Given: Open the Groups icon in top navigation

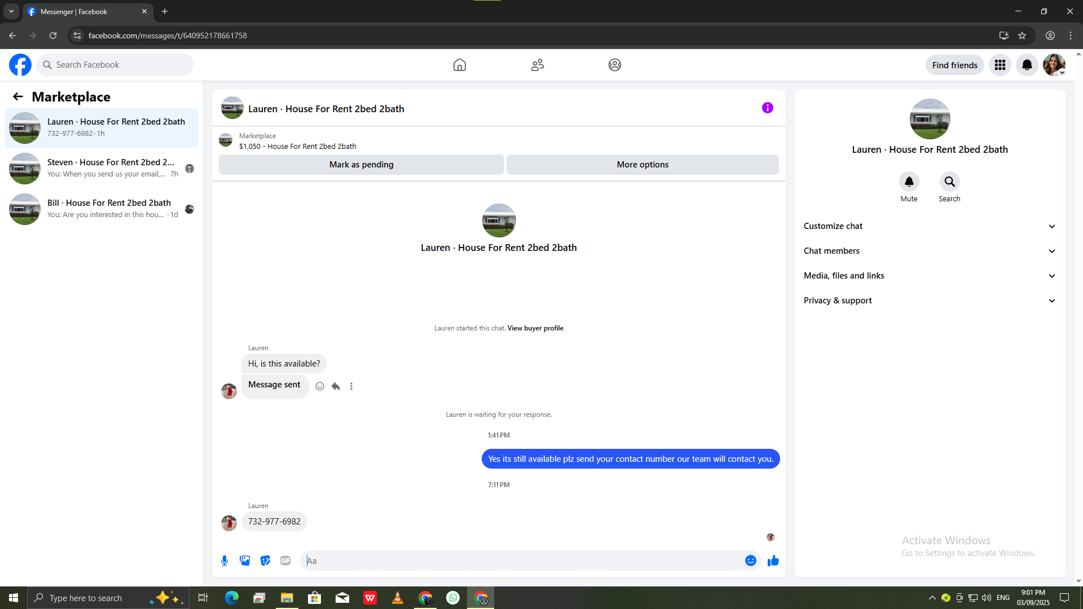Looking at the screenshot, I should click(615, 65).
